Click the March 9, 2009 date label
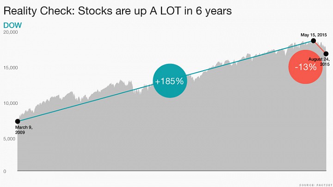Viewport: 333px width, 187px height. [24, 130]
